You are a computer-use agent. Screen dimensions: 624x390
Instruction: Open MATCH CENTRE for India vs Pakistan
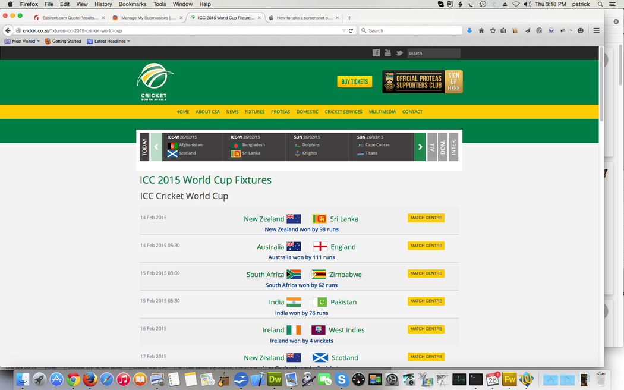coord(426,301)
